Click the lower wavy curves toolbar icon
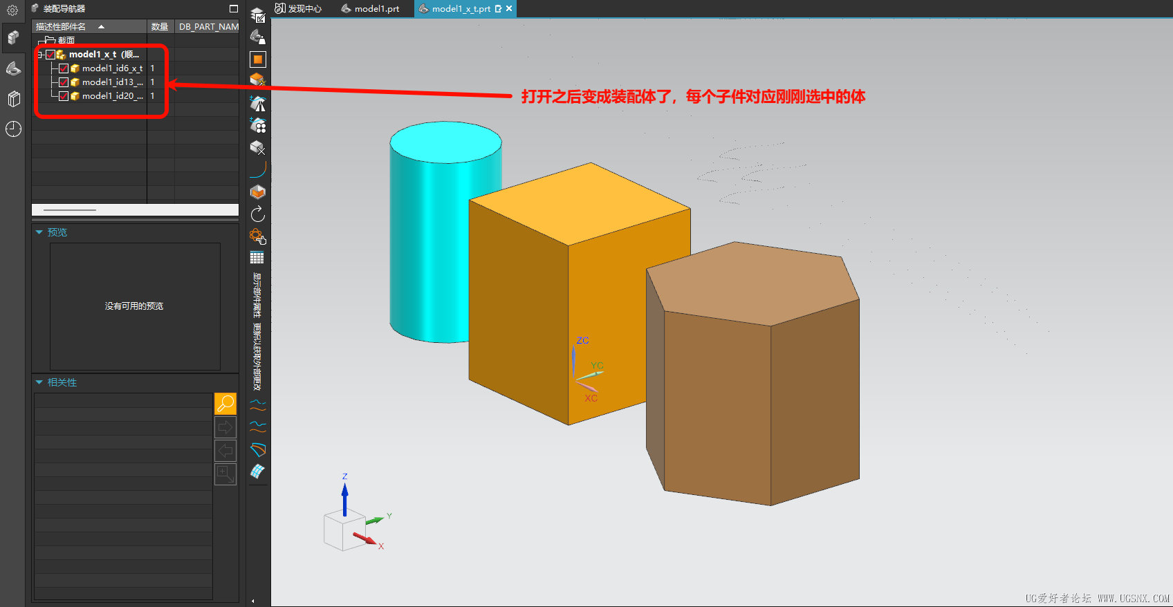 tap(258, 427)
